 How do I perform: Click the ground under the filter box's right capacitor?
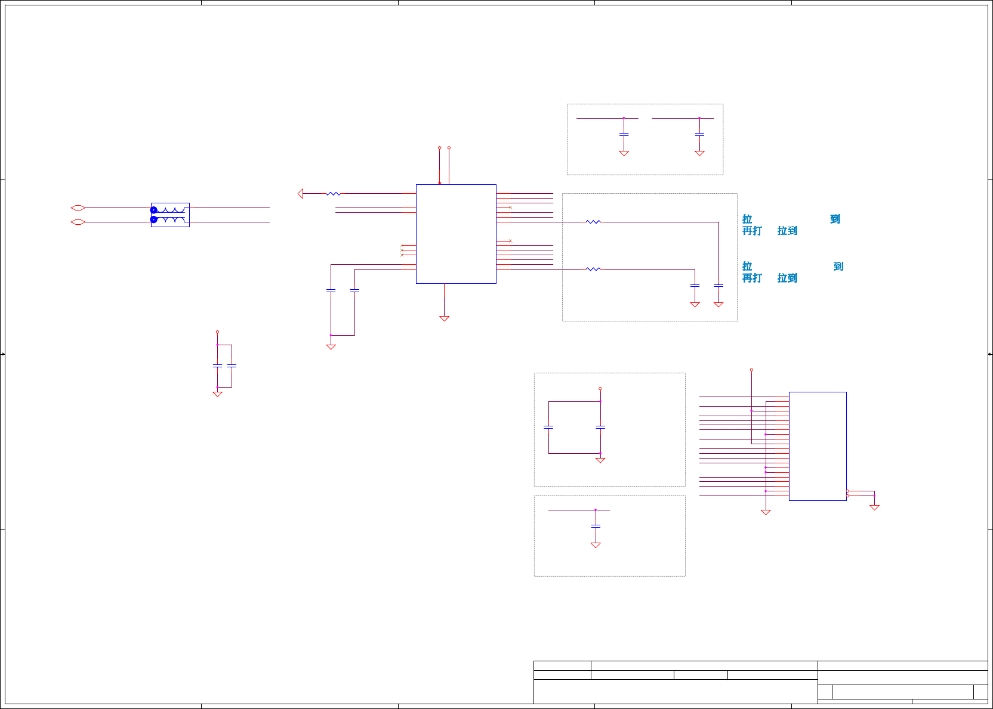click(x=718, y=305)
